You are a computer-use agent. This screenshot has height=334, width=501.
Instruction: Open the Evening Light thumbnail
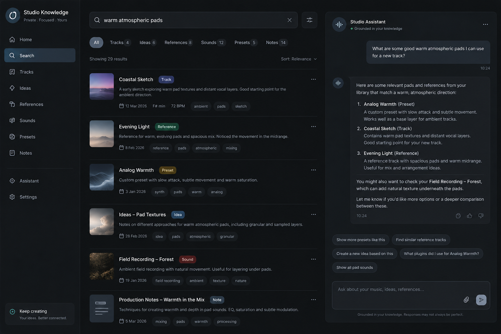102,134
